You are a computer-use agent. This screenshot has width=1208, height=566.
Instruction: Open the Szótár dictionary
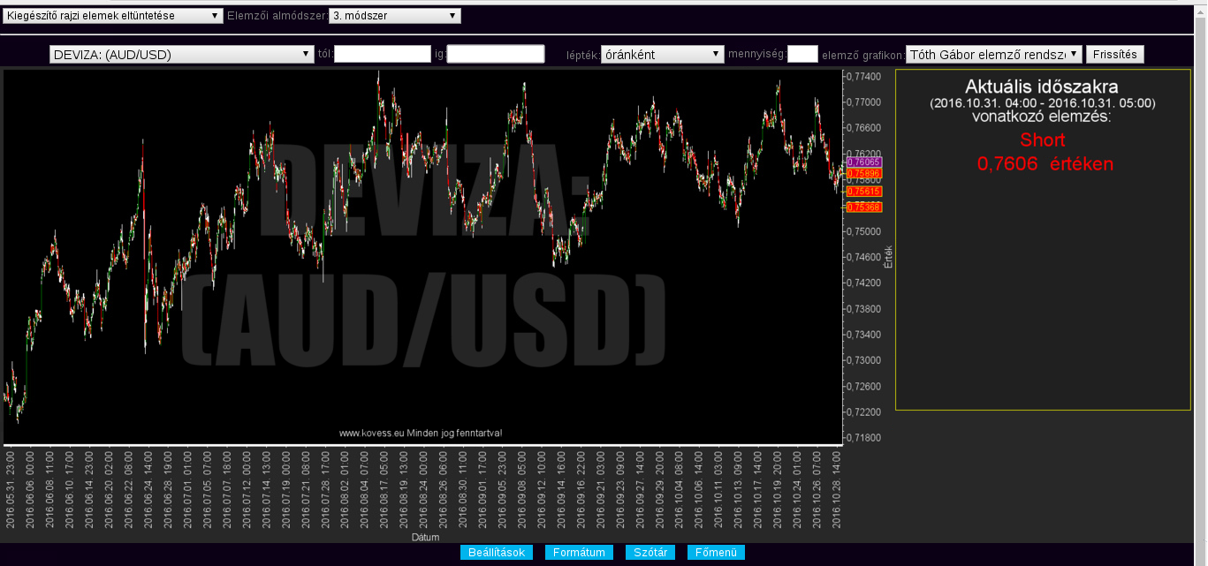650,553
